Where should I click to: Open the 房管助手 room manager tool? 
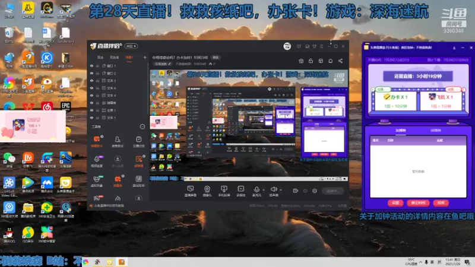point(118,141)
